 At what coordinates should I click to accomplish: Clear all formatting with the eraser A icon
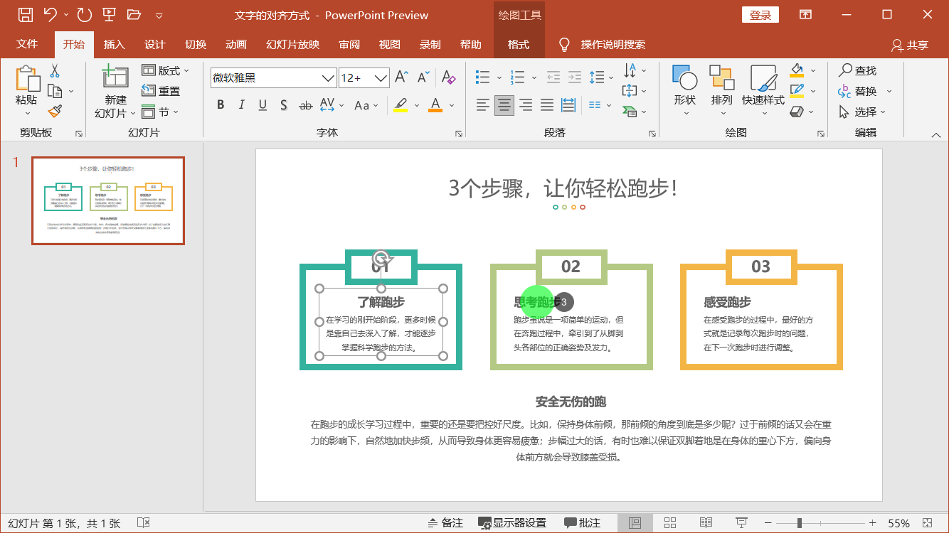[x=448, y=77]
